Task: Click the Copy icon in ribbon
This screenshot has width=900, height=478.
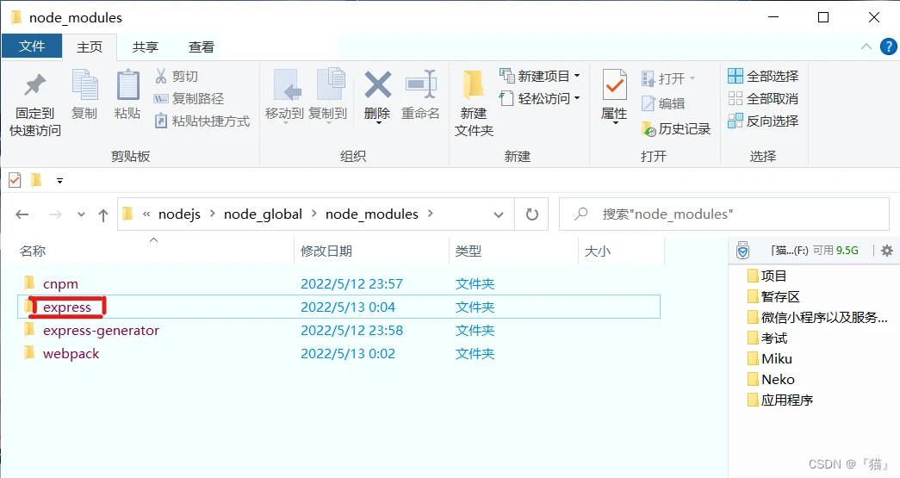Action: pos(84,88)
